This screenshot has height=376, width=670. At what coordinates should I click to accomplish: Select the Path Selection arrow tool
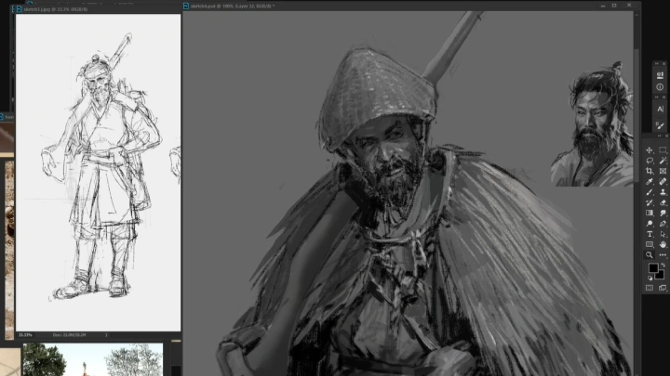click(x=663, y=234)
